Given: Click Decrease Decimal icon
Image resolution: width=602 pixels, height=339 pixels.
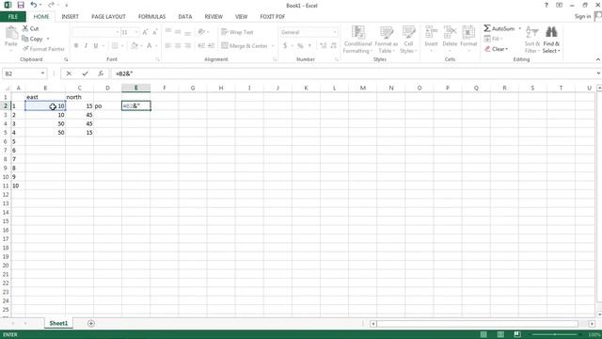Looking at the screenshot, I should [333, 46].
